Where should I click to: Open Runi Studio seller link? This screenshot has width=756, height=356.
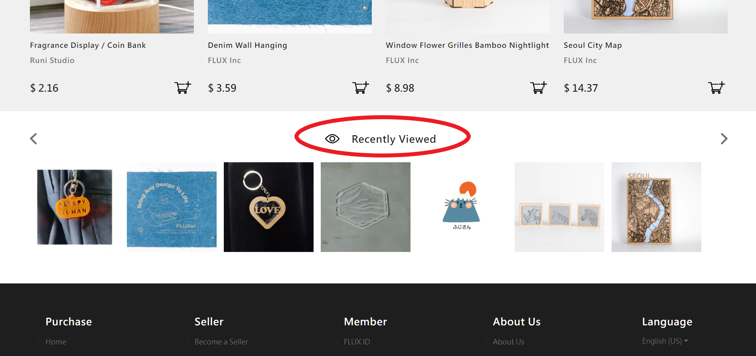coord(52,61)
